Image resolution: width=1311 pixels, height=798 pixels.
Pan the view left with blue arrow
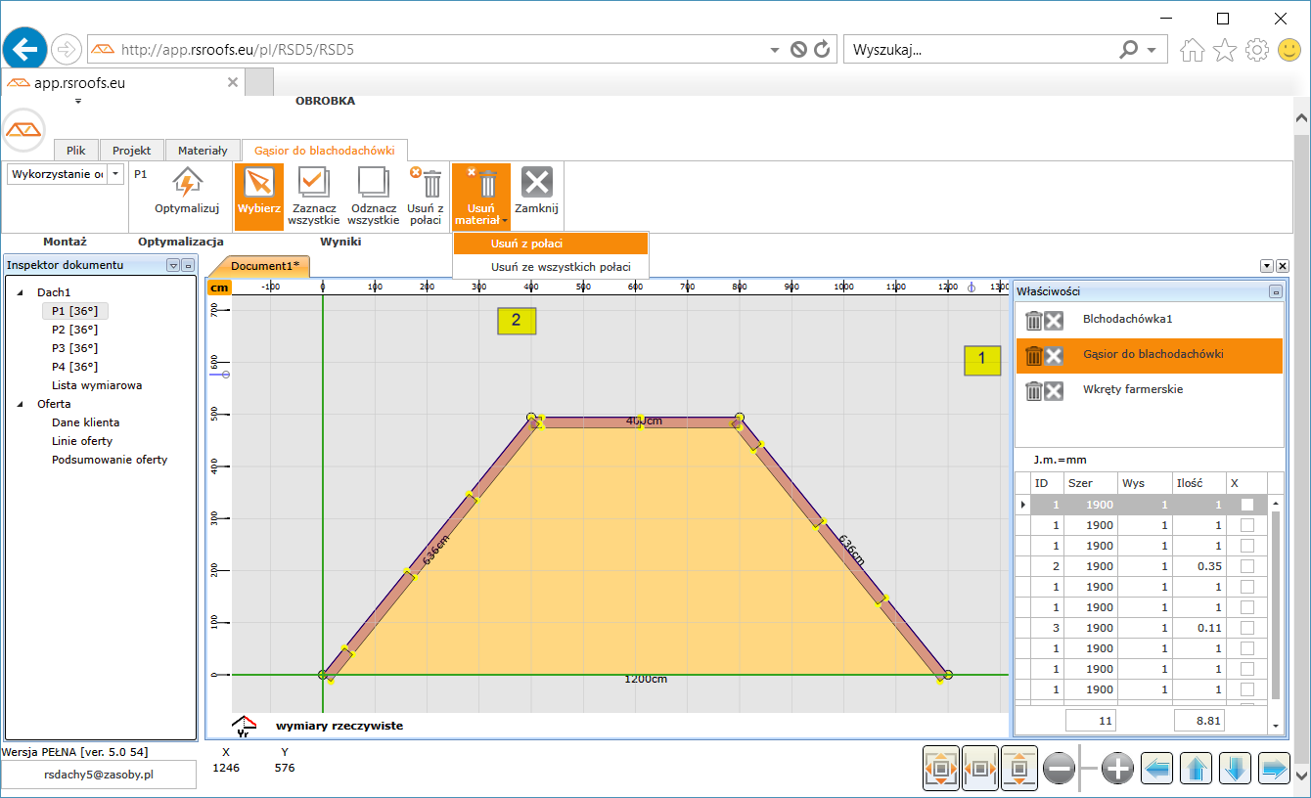click(1158, 770)
